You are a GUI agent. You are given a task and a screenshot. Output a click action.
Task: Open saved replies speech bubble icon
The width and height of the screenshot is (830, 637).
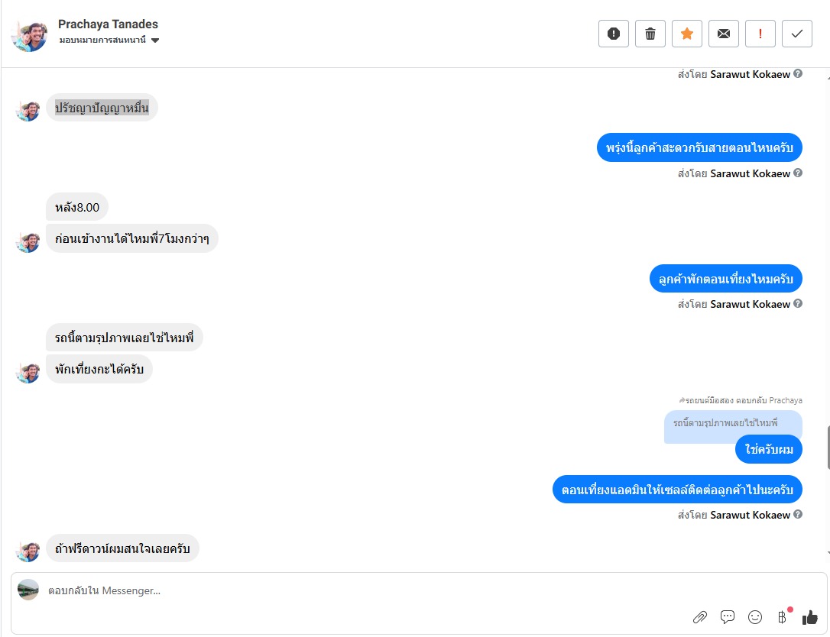(728, 617)
